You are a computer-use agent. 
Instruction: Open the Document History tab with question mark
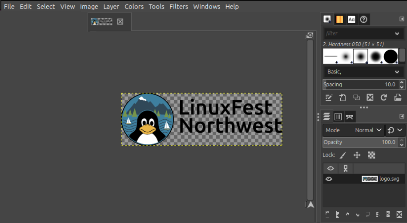[364, 19]
